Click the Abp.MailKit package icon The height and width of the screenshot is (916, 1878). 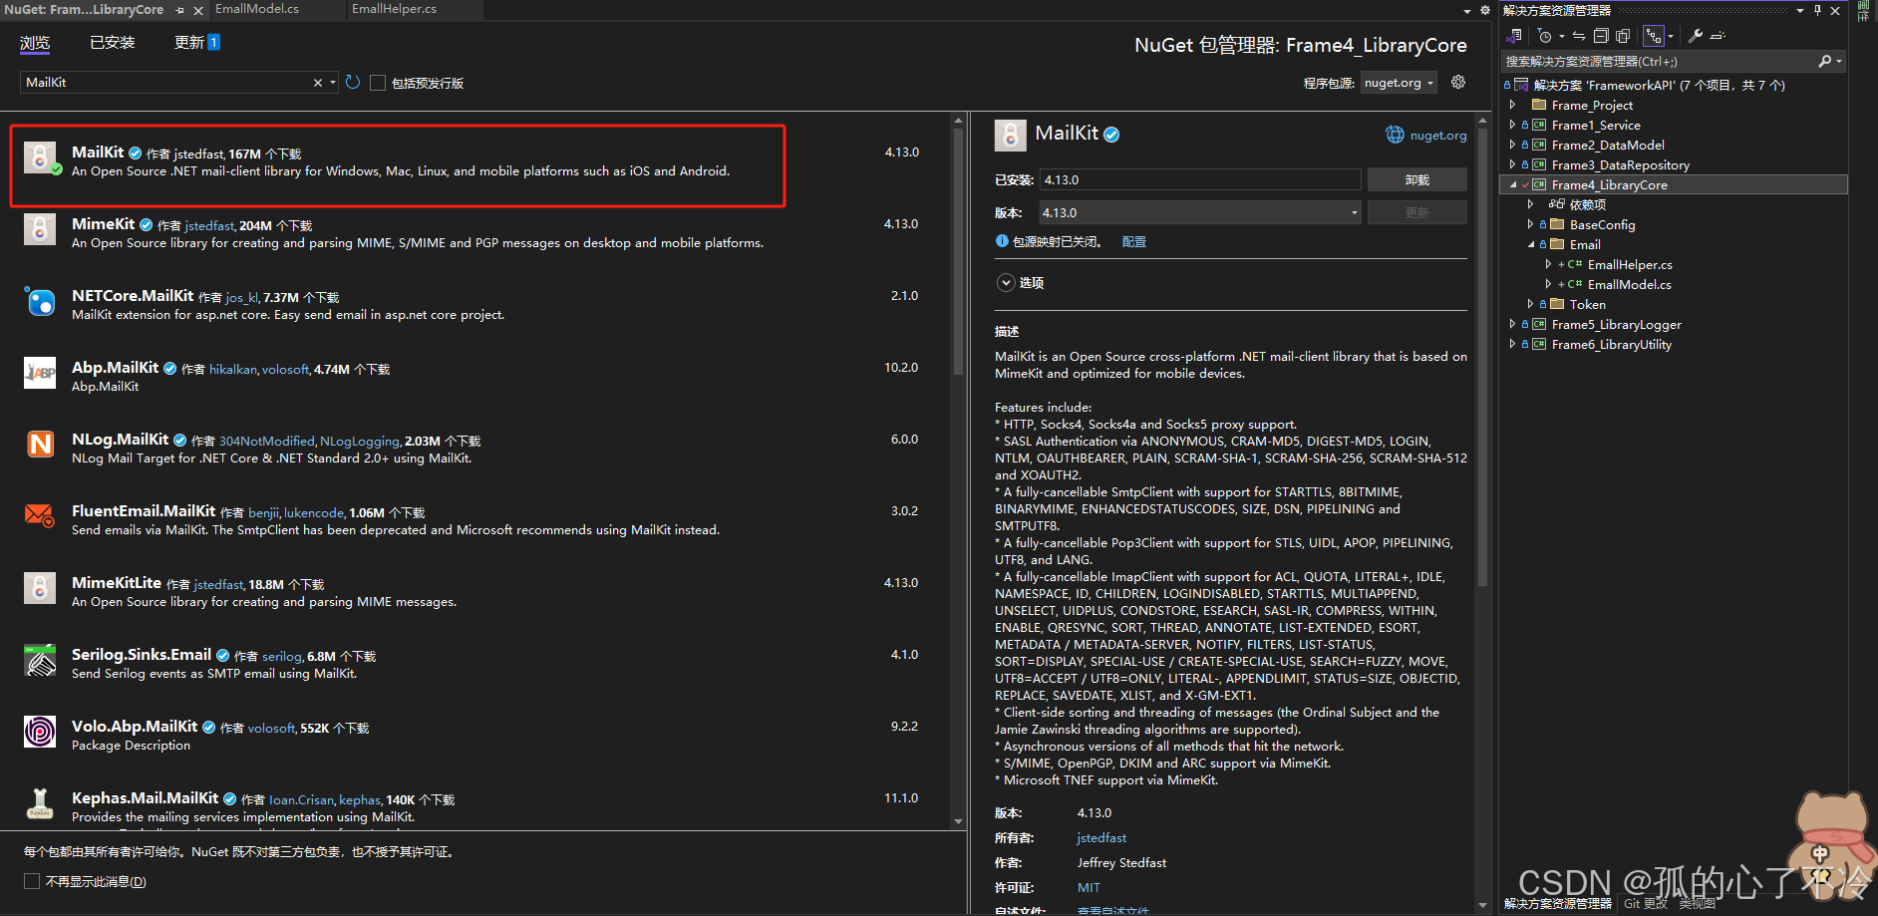[x=40, y=373]
